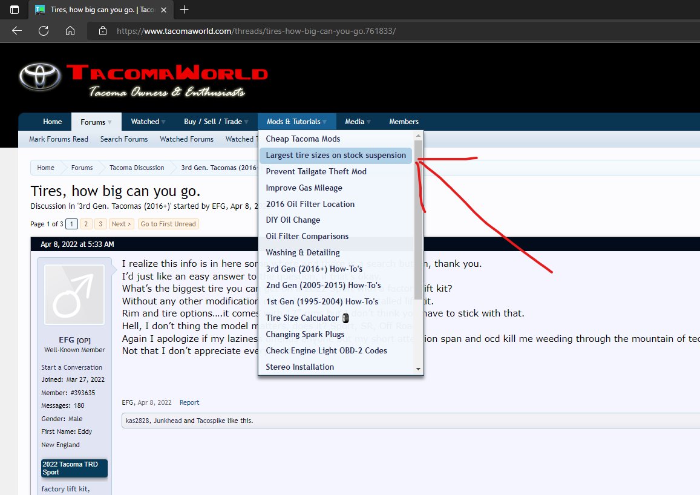
Task: Select Changing Spark Plugs entry
Action: tap(305, 334)
